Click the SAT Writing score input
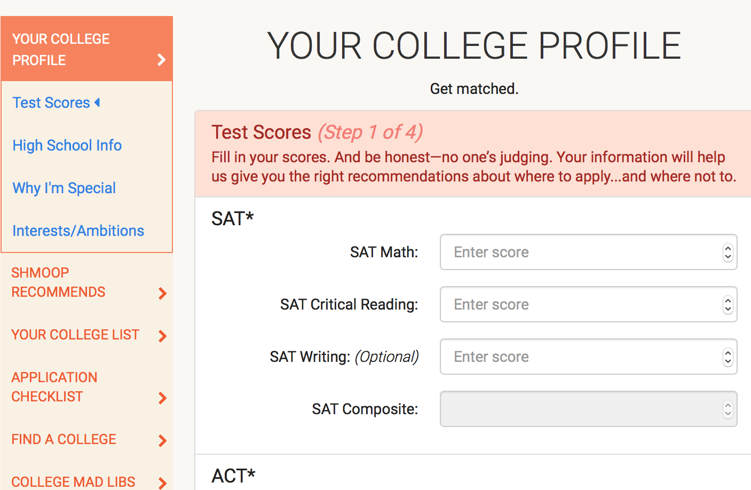 [579, 357]
